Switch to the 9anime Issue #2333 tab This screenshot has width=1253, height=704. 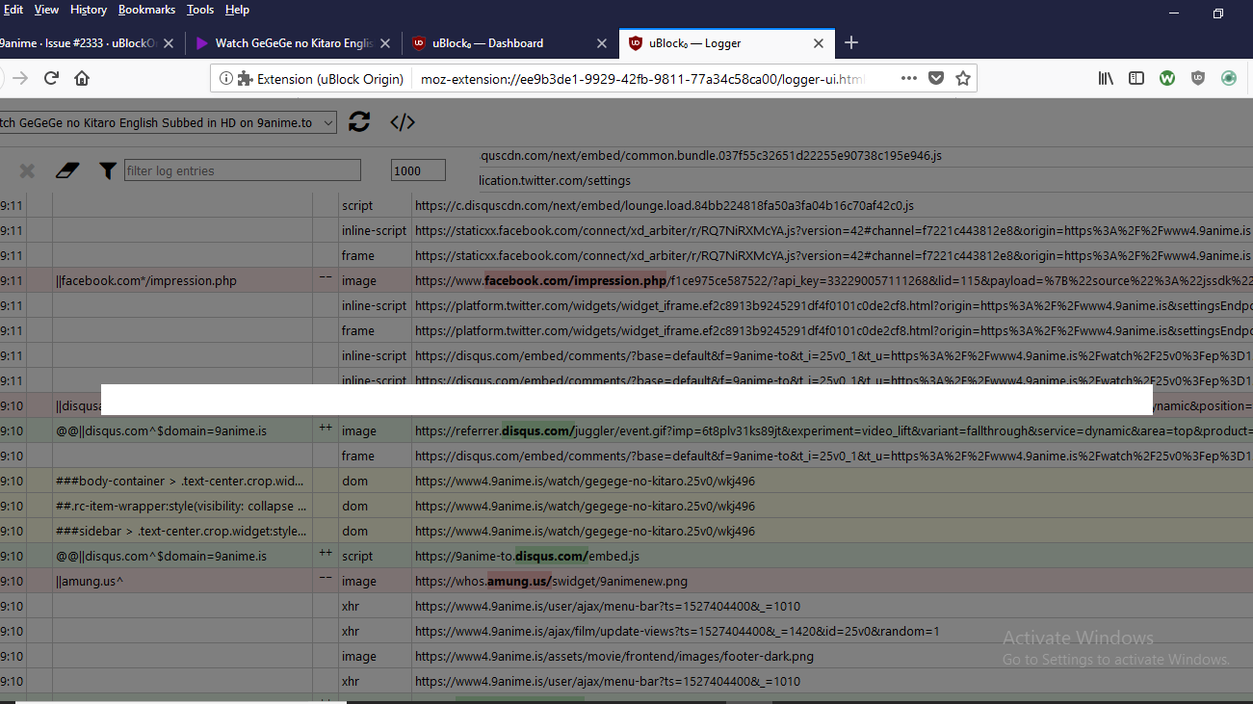(x=91, y=43)
